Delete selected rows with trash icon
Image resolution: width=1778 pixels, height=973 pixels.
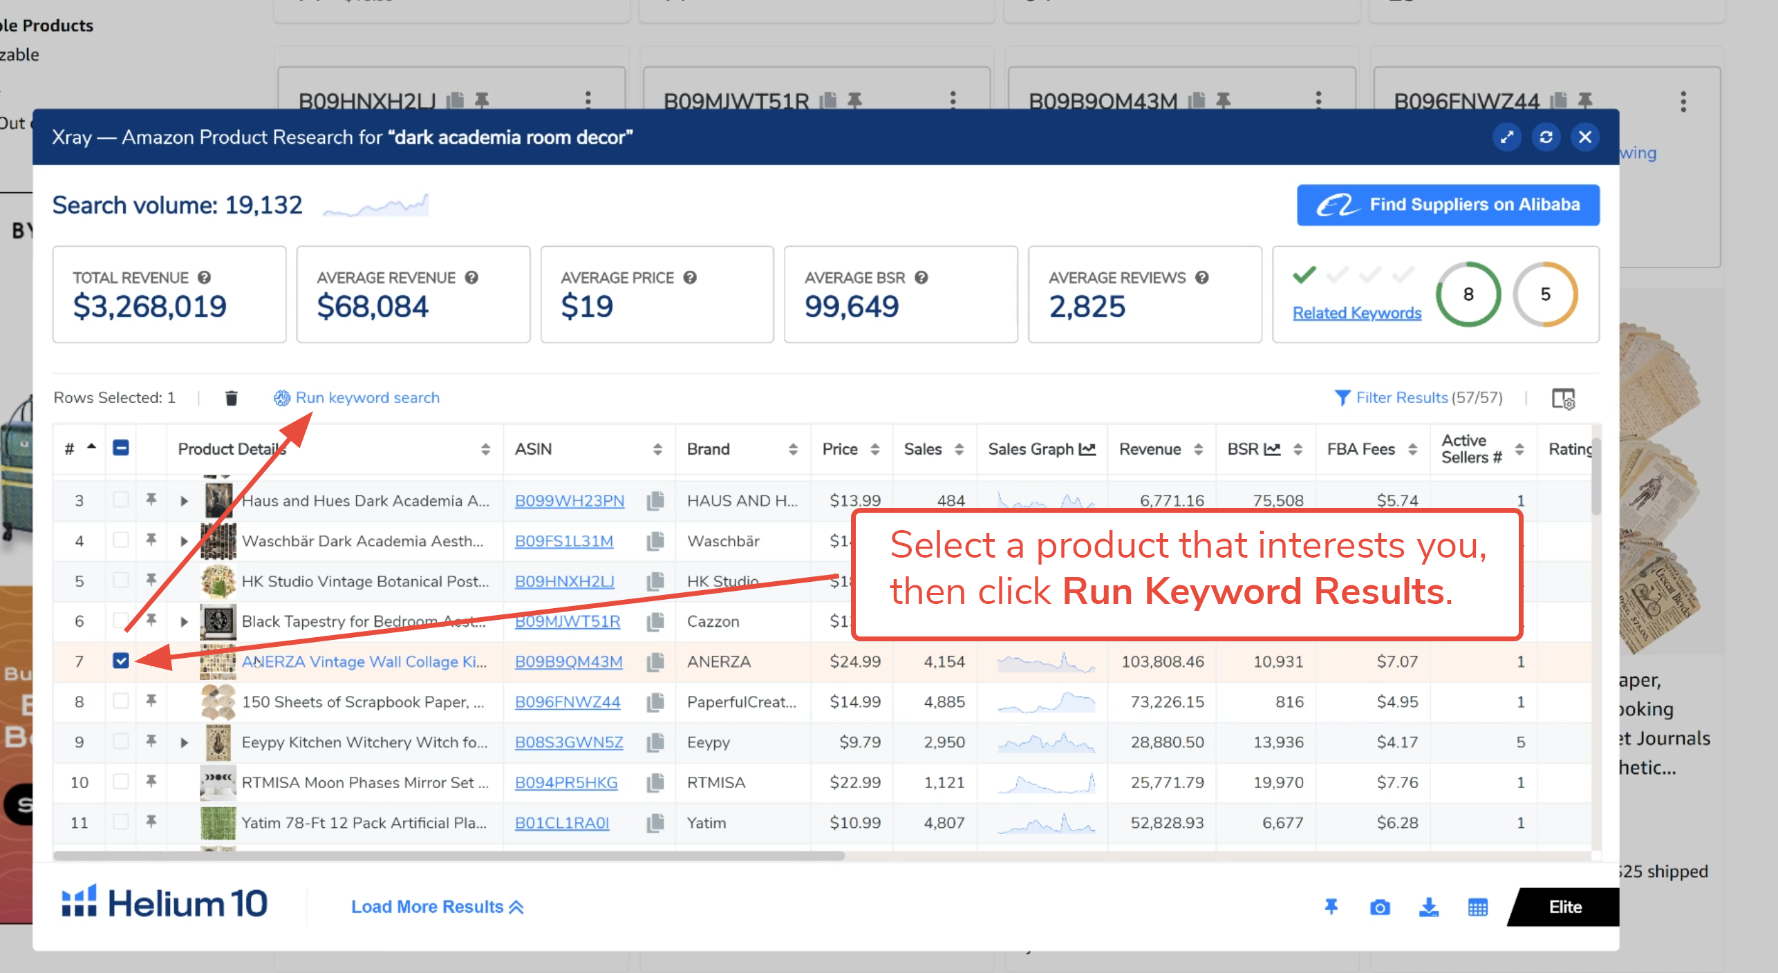[x=231, y=397]
